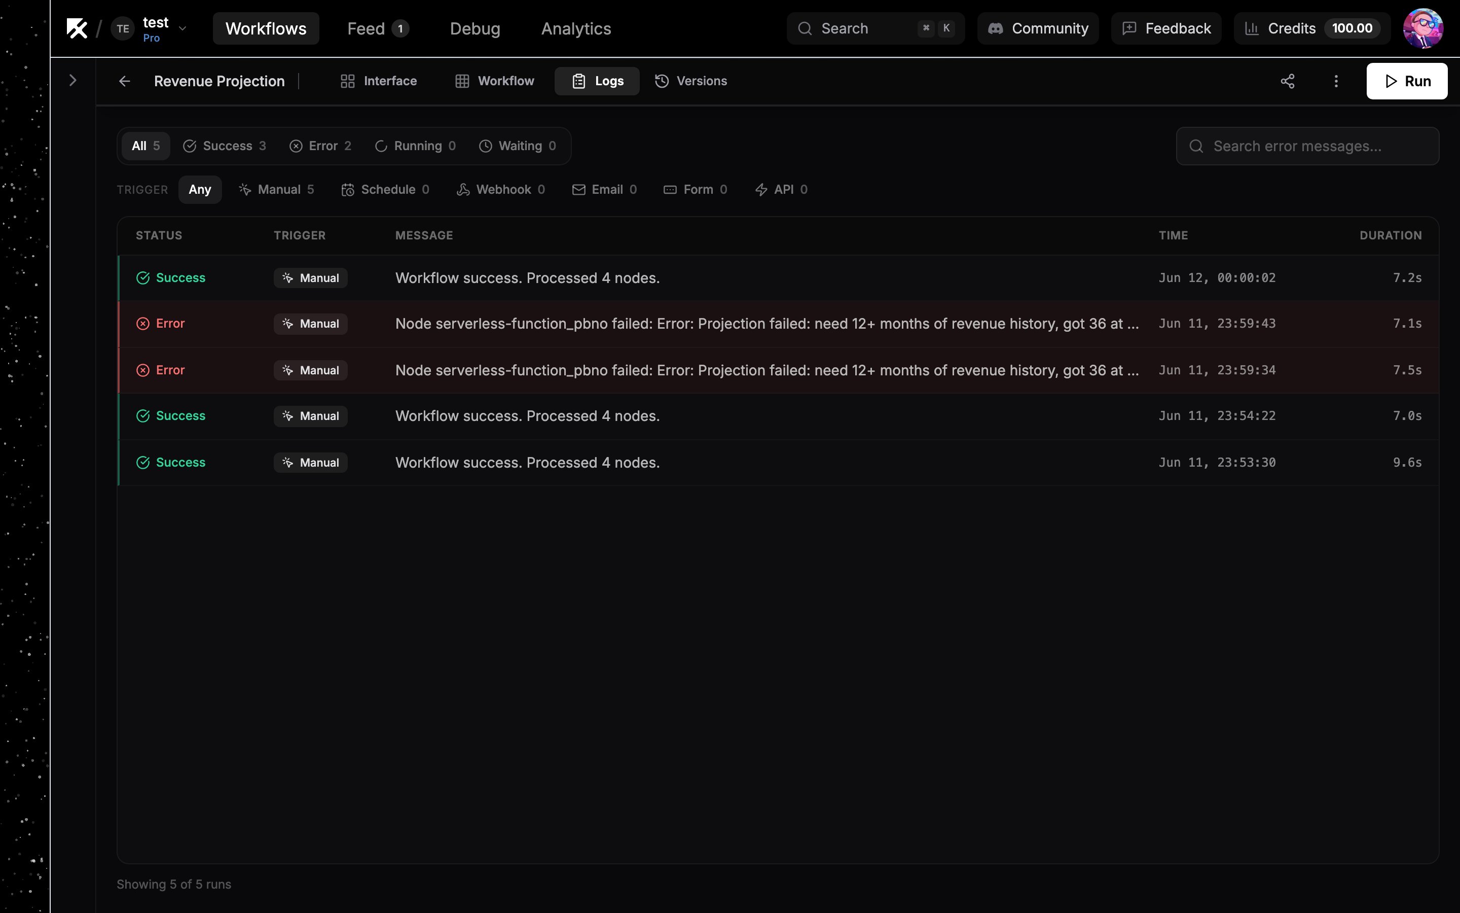
Task: Click the Manual badge in the 7.2s row
Action: tap(311, 278)
